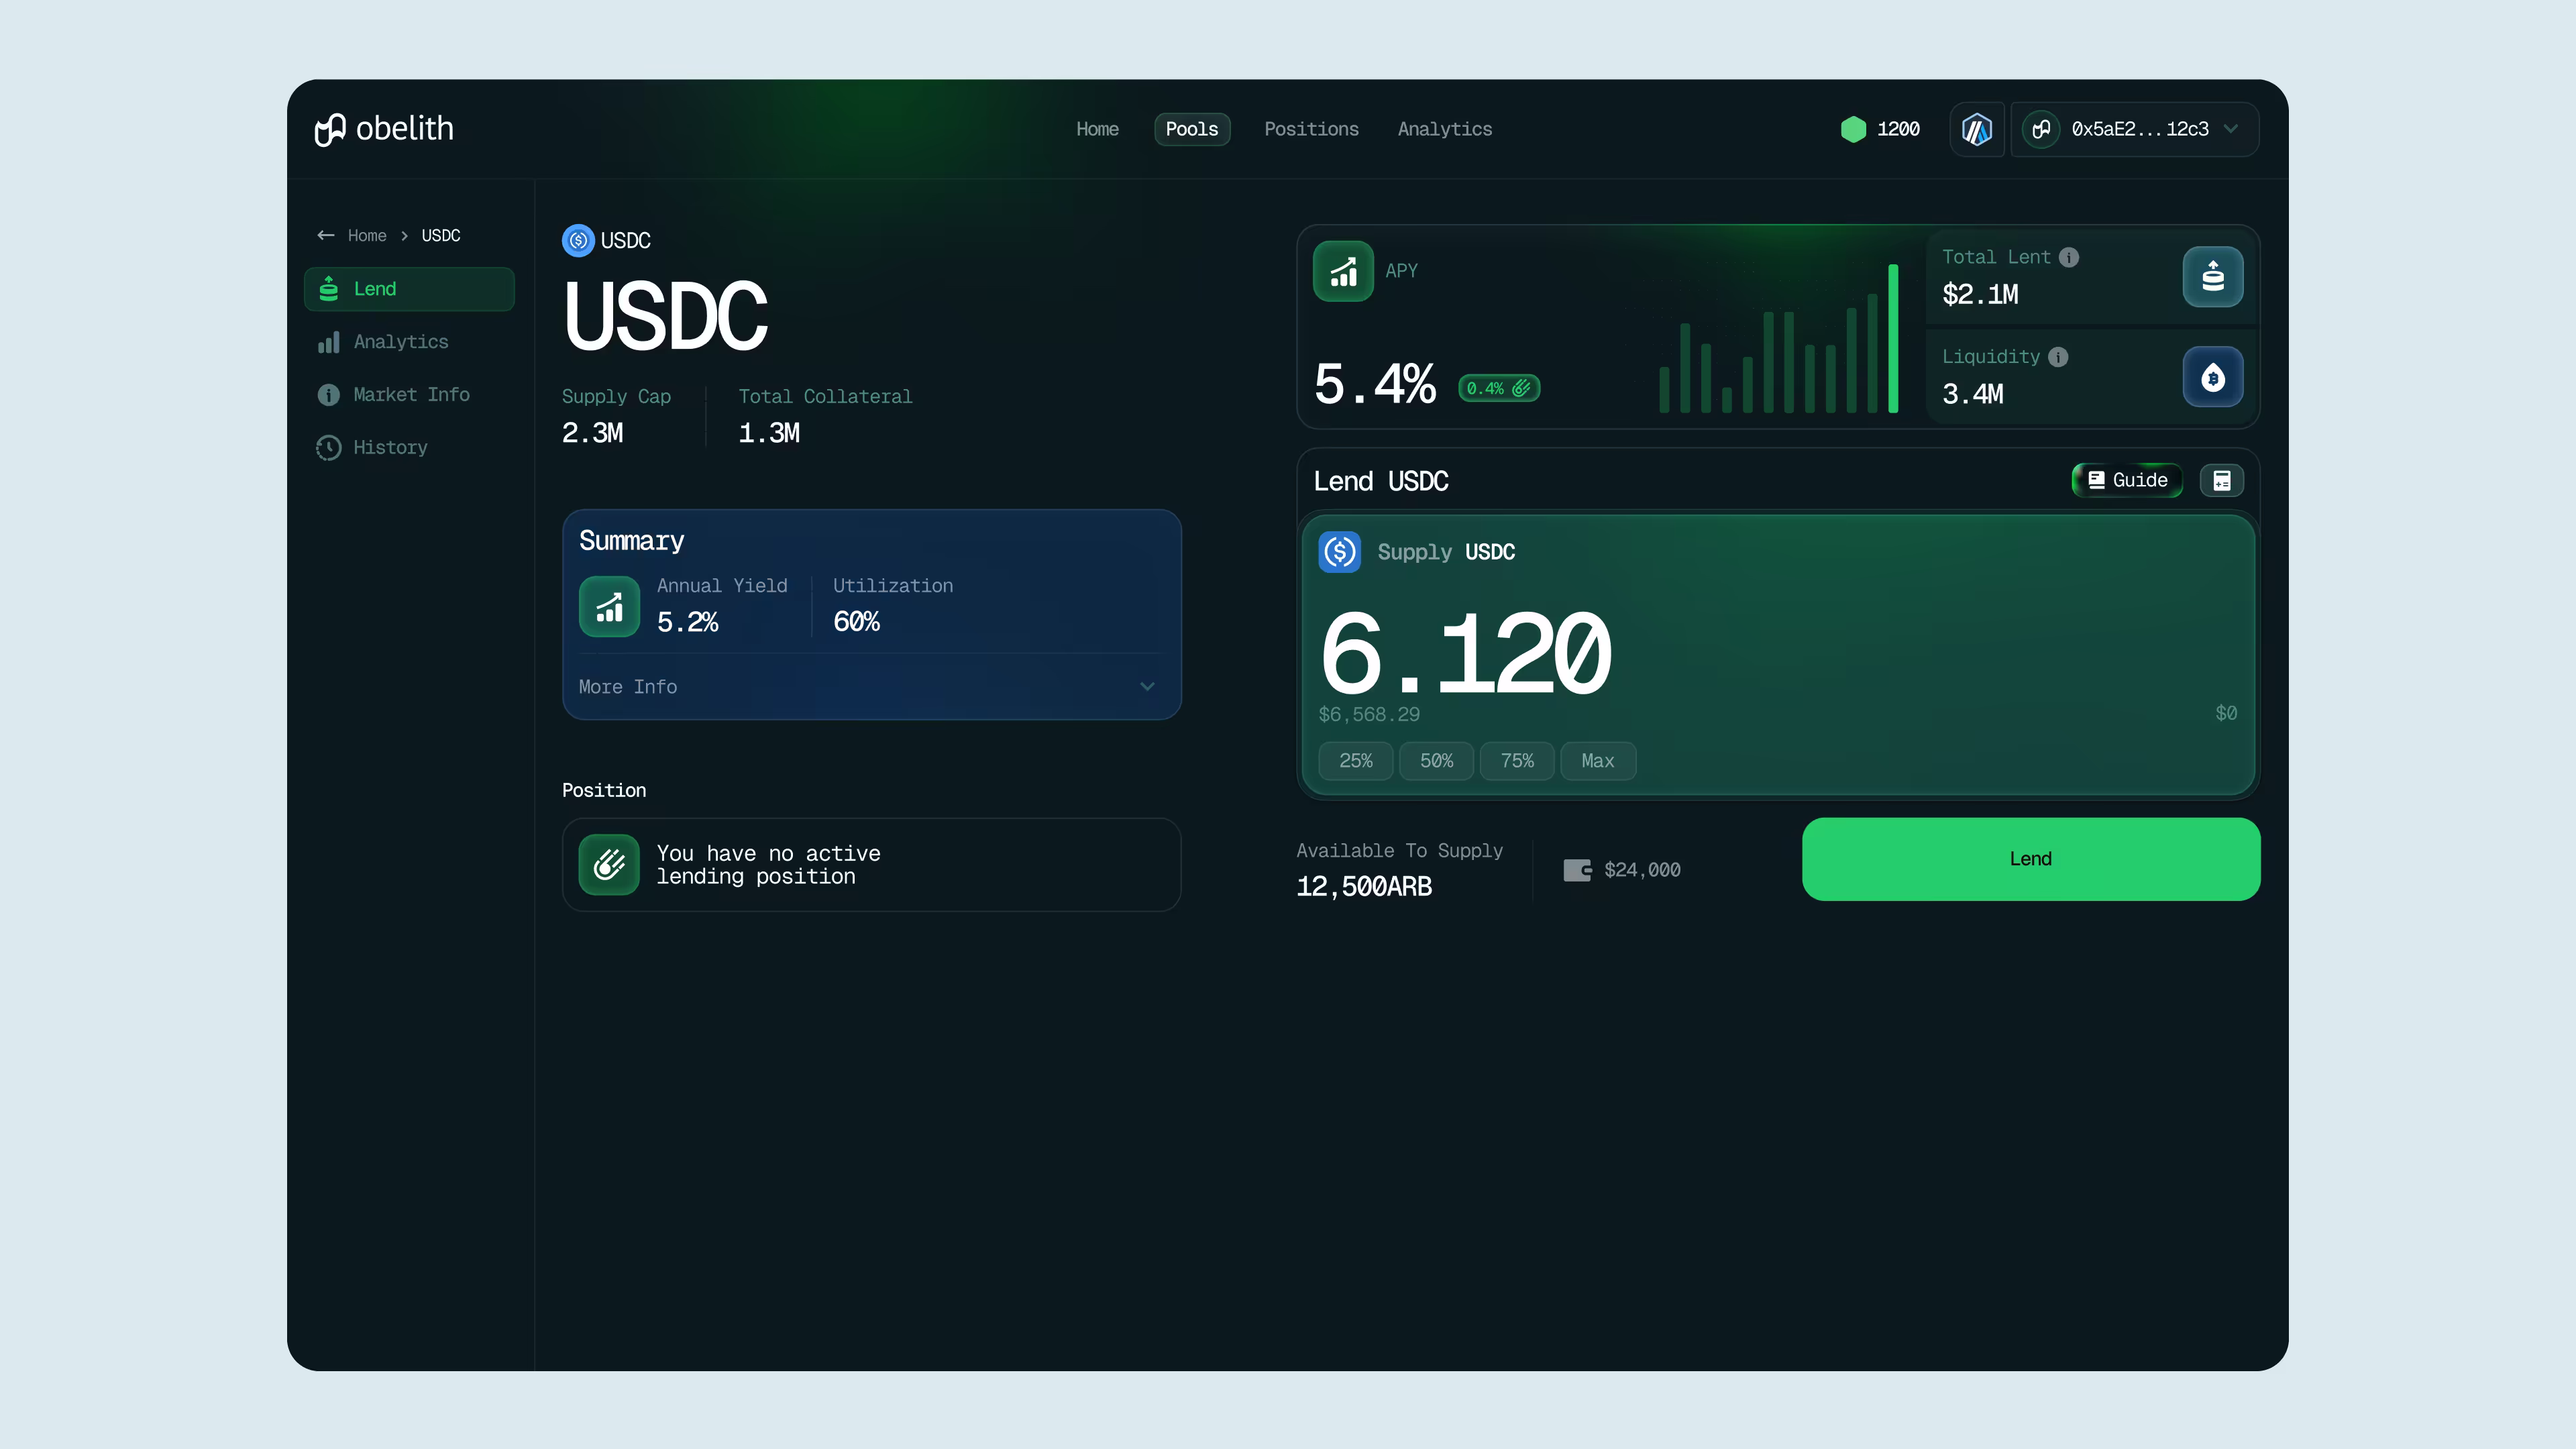Image resolution: width=2576 pixels, height=1449 pixels.
Task: Click the Total Lent coins icon
Action: point(2212,276)
